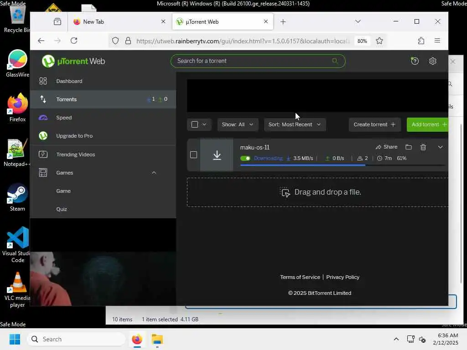Switch to the New Tab browser tab
Image resolution: width=467 pixels, height=350 pixels.
coord(119,22)
